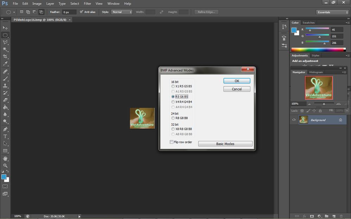This screenshot has width=351, height=219.
Task: Enable Flip row order checkbox
Action: tap(172, 142)
